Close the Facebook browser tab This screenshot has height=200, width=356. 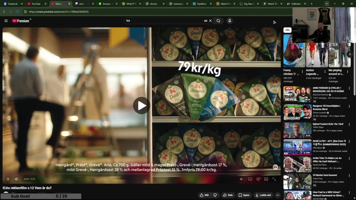pos(22,4)
